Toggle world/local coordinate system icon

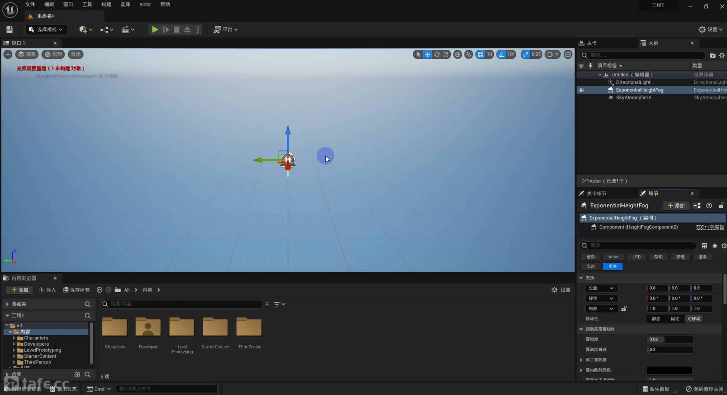point(458,54)
